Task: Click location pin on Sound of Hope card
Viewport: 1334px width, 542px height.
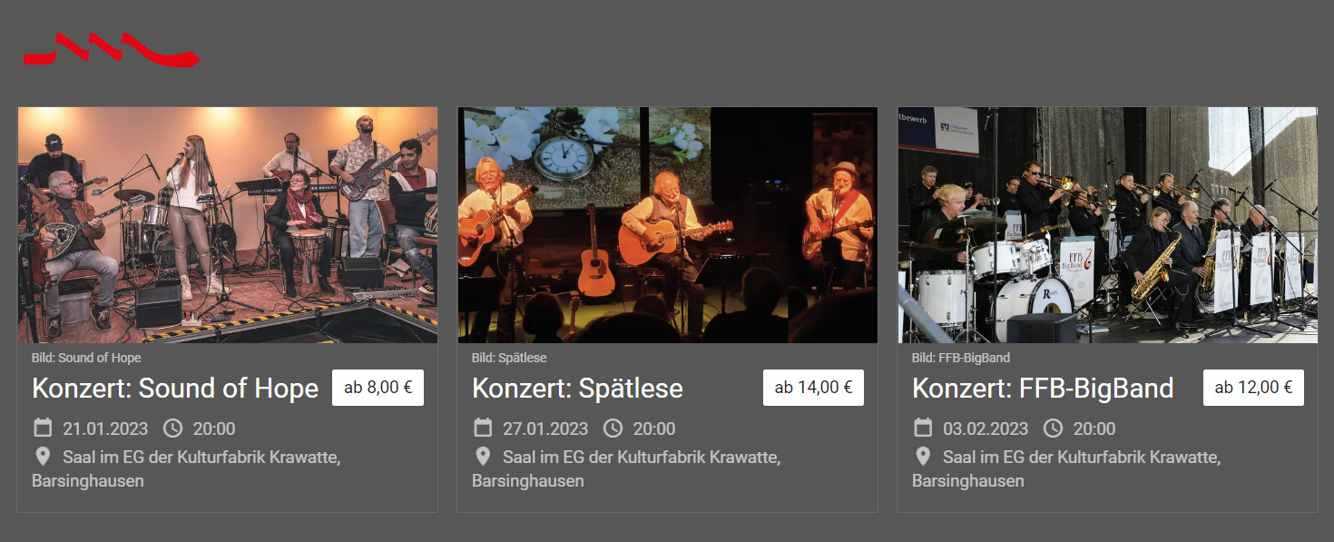Action: (43, 457)
